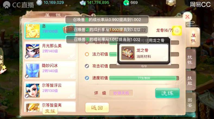Screen dimensions: 214x119
Task: Click the 支援 support button
Action: coord(50,111)
